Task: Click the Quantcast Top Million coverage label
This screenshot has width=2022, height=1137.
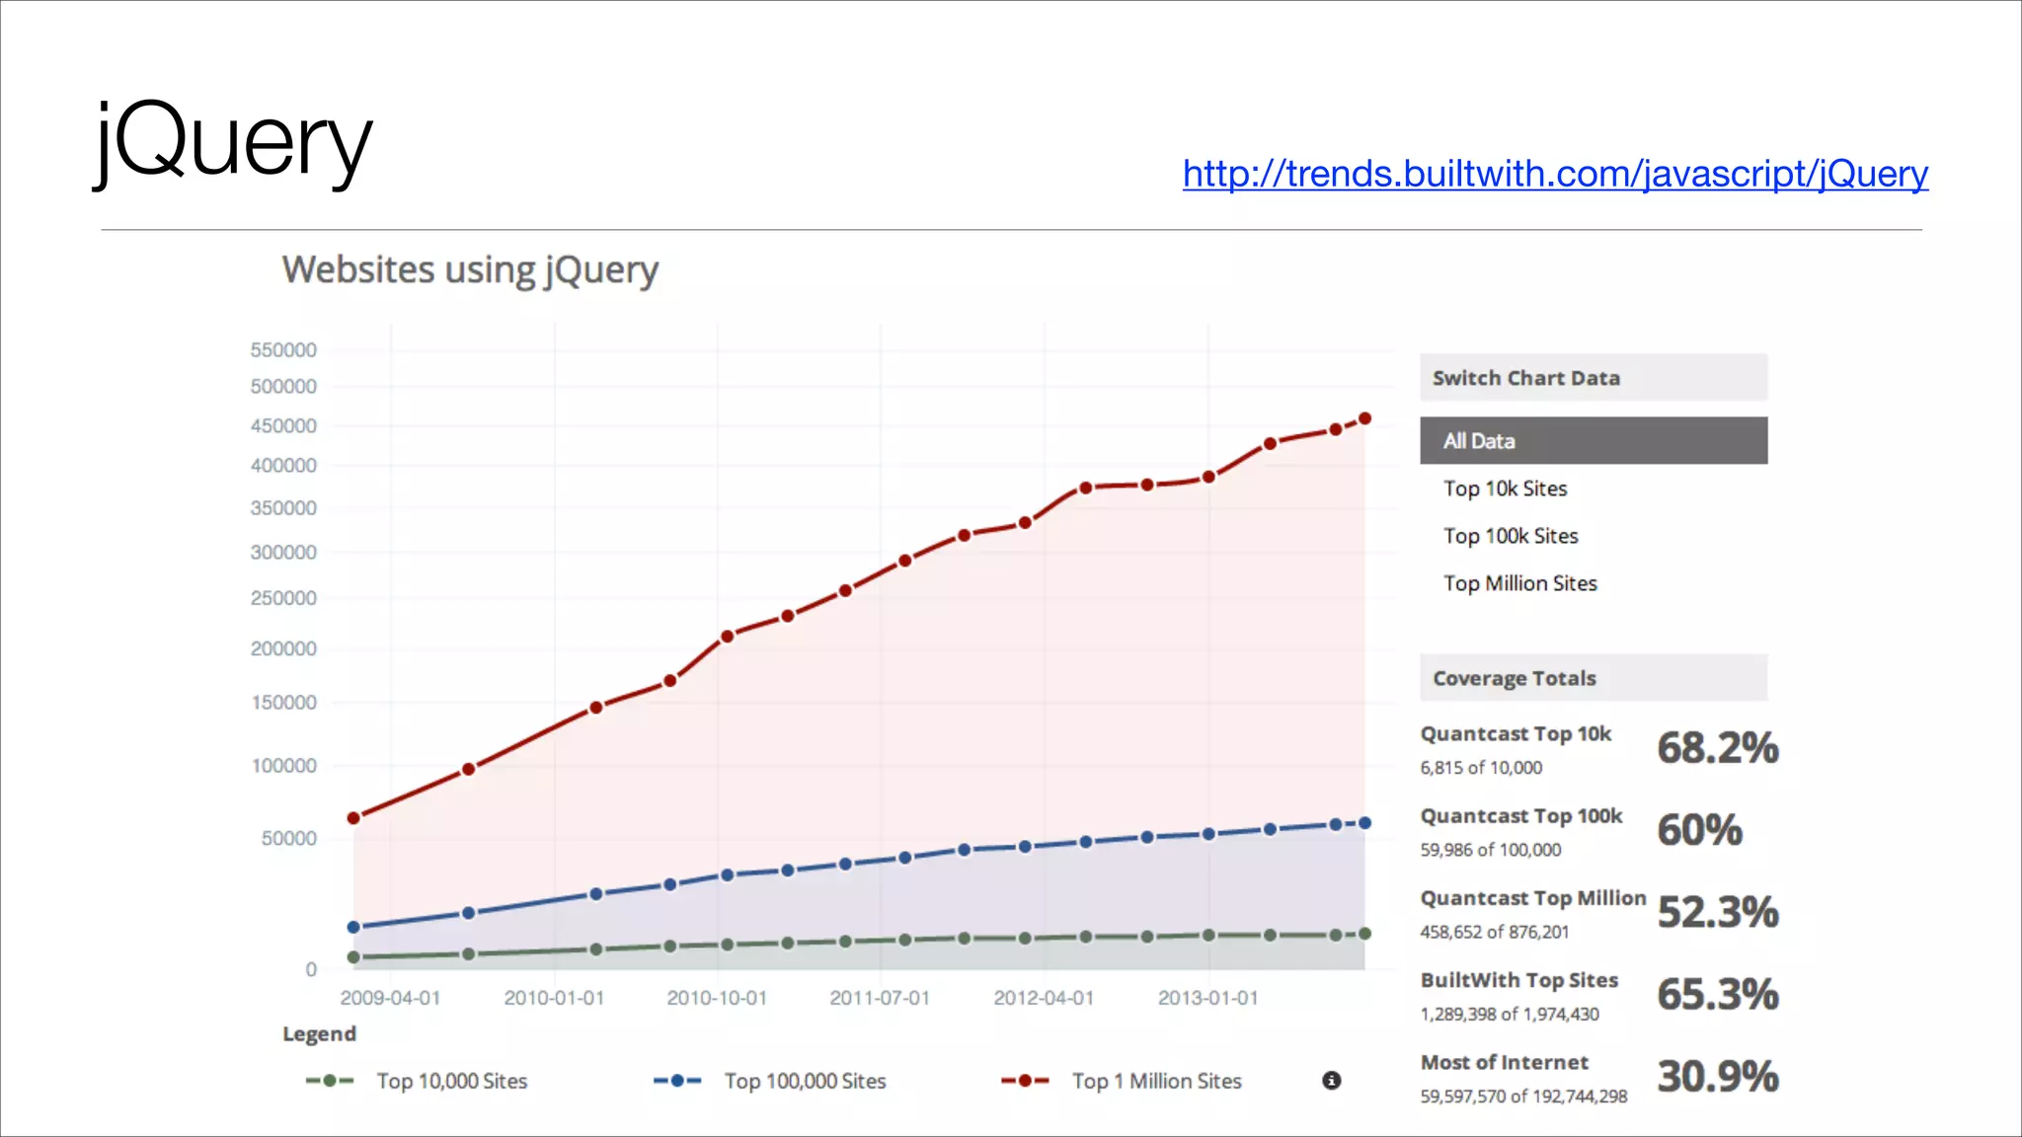Action: click(x=1532, y=898)
